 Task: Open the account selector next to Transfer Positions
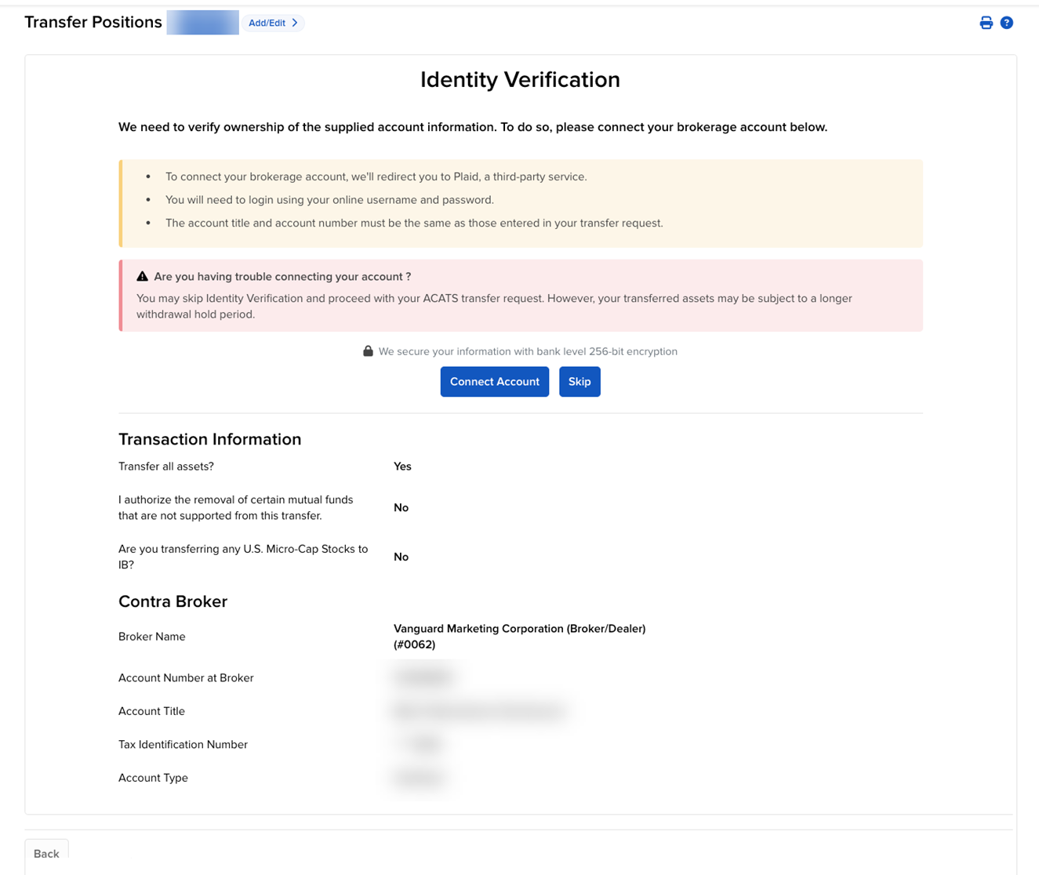(x=202, y=22)
